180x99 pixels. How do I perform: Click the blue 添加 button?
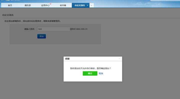click(x=41, y=36)
